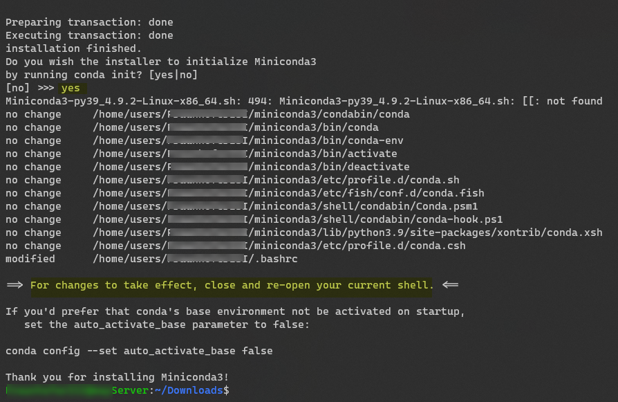The image size is (618, 402).
Task: Click the right arrow before the highlighted message
Action: coord(15,285)
